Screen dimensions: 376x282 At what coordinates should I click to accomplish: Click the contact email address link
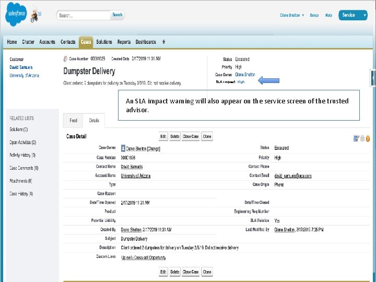coord(293,176)
